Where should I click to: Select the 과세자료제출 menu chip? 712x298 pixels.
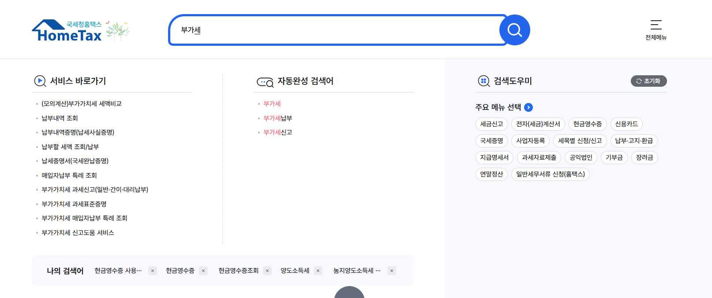539,158
